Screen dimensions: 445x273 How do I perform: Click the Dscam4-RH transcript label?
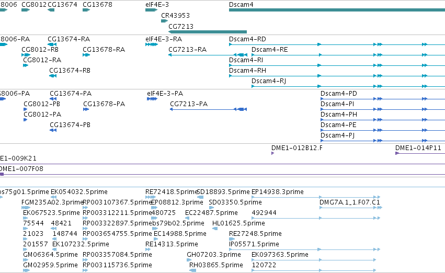pos(247,71)
